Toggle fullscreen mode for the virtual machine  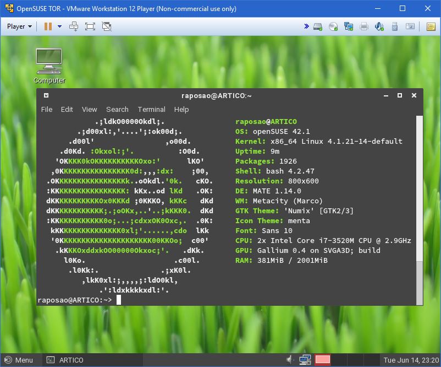coord(91,26)
